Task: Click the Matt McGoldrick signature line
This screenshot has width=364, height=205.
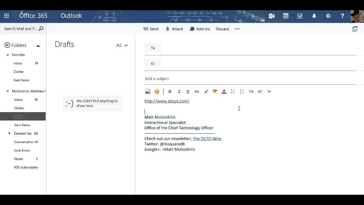Action: pyautogui.click(x=160, y=117)
